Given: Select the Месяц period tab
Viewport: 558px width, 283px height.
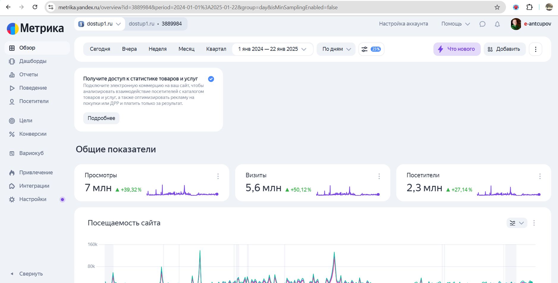Looking at the screenshot, I should (186, 49).
